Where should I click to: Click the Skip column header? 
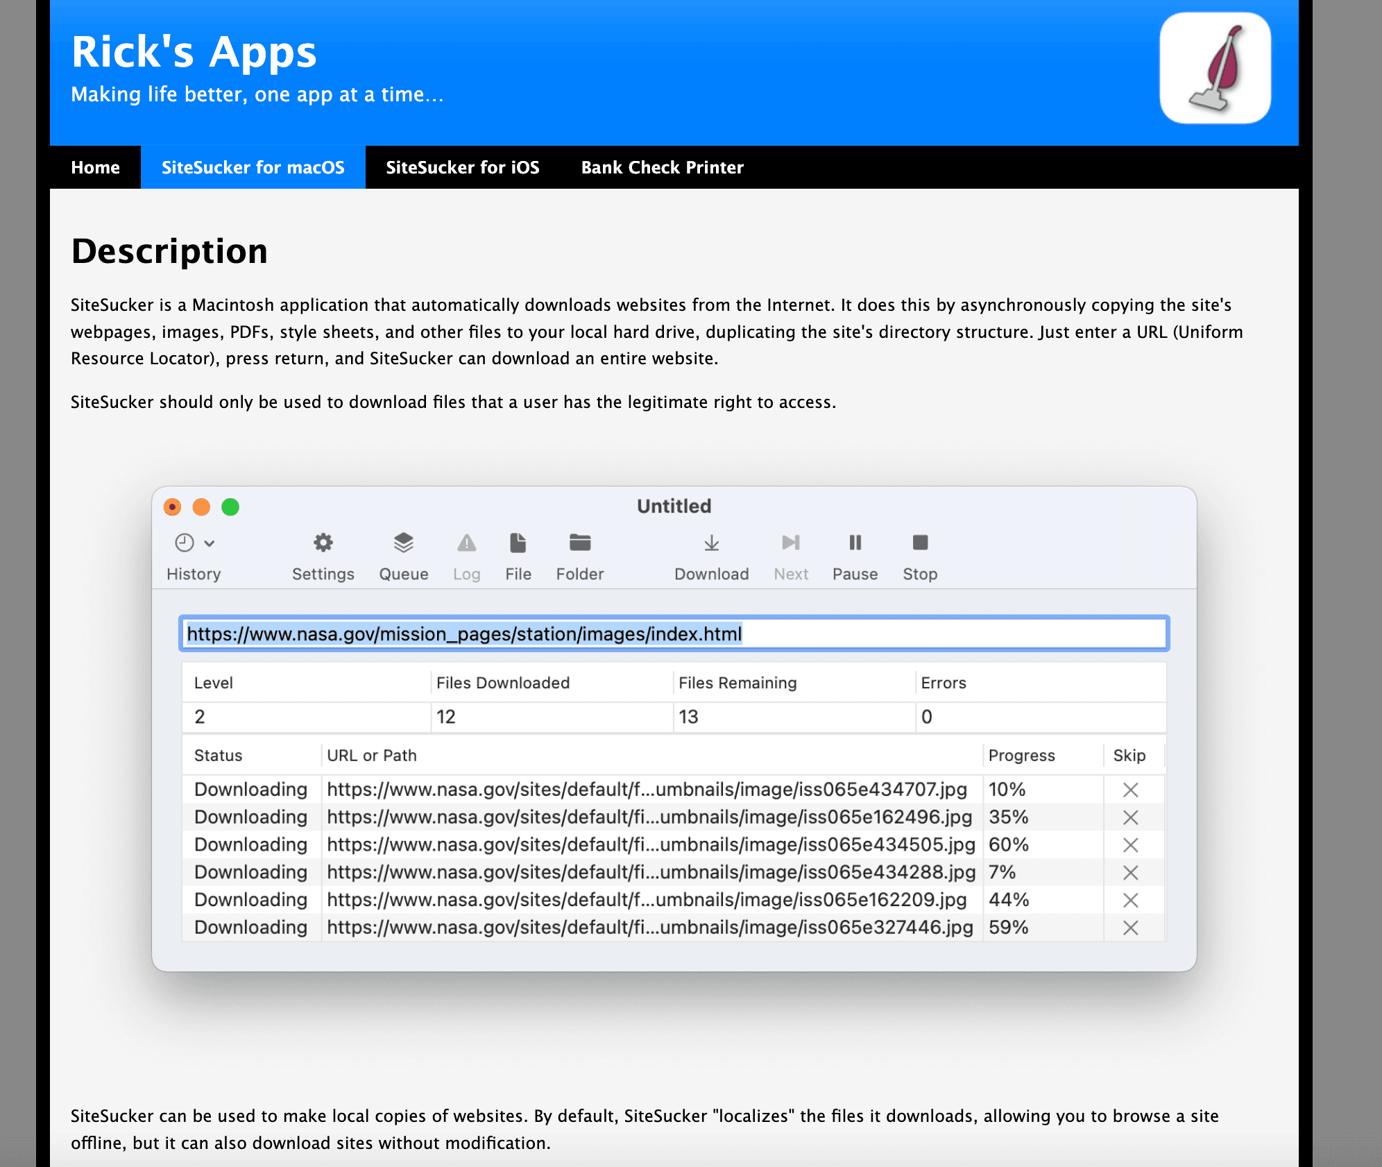(x=1129, y=756)
